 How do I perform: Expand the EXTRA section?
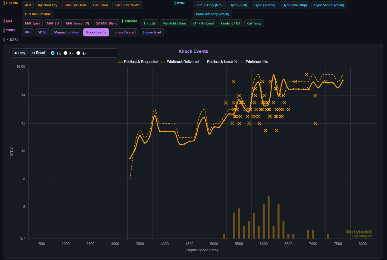[x=12, y=39]
